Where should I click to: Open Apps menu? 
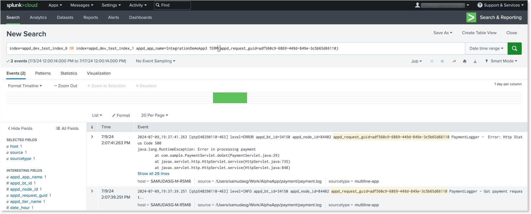pyautogui.click(x=55, y=5)
